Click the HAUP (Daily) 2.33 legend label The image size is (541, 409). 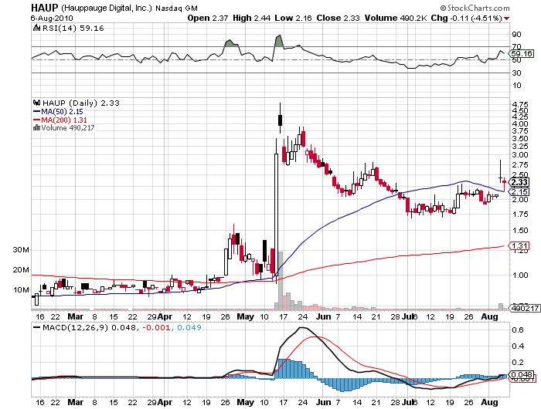click(80, 103)
